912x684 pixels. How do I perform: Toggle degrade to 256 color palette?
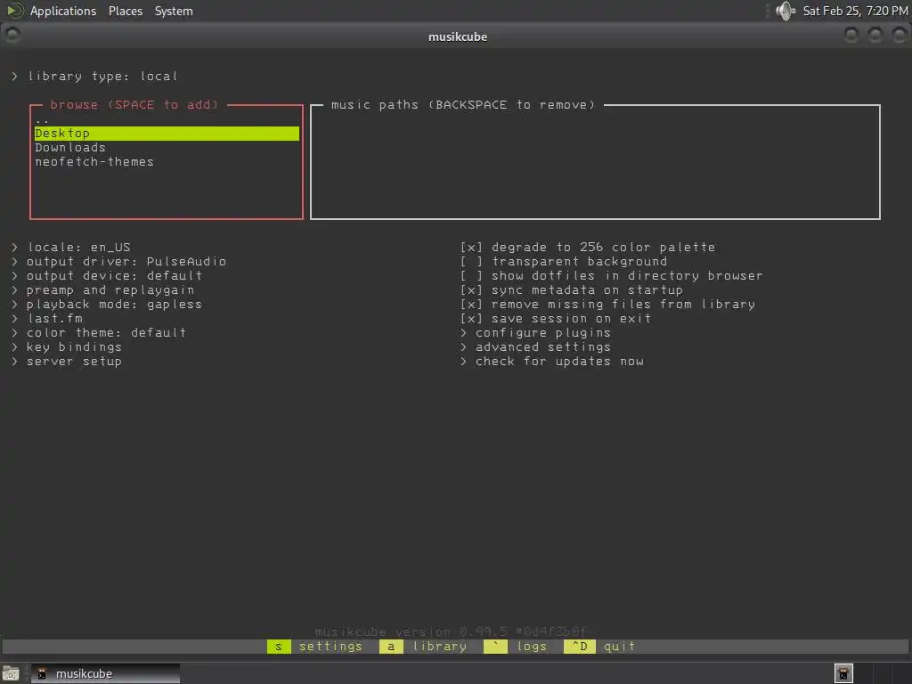point(588,248)
